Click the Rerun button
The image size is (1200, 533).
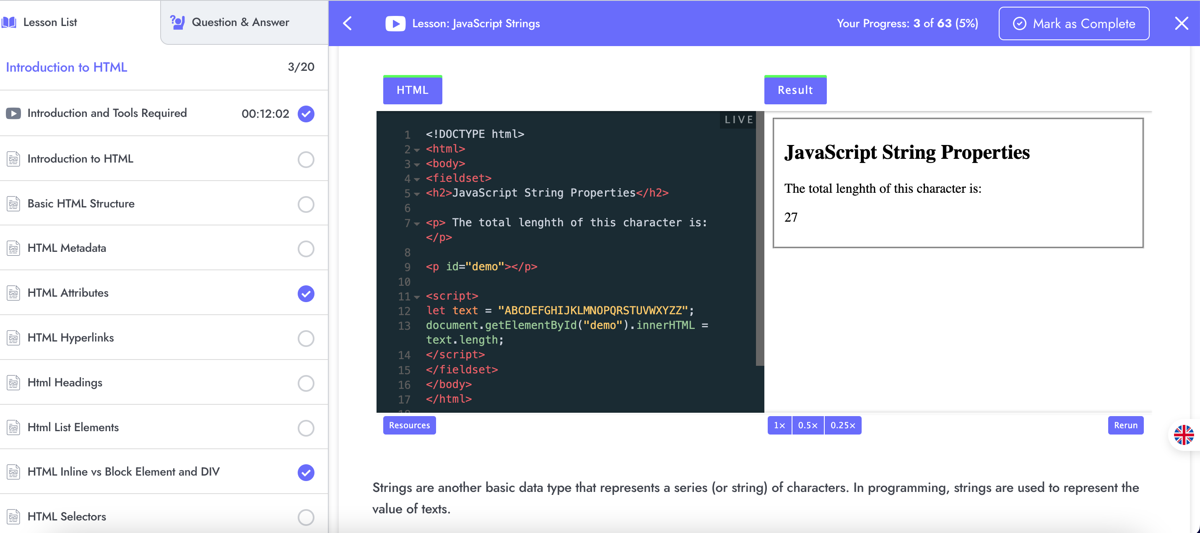[x=1125, y=425]
